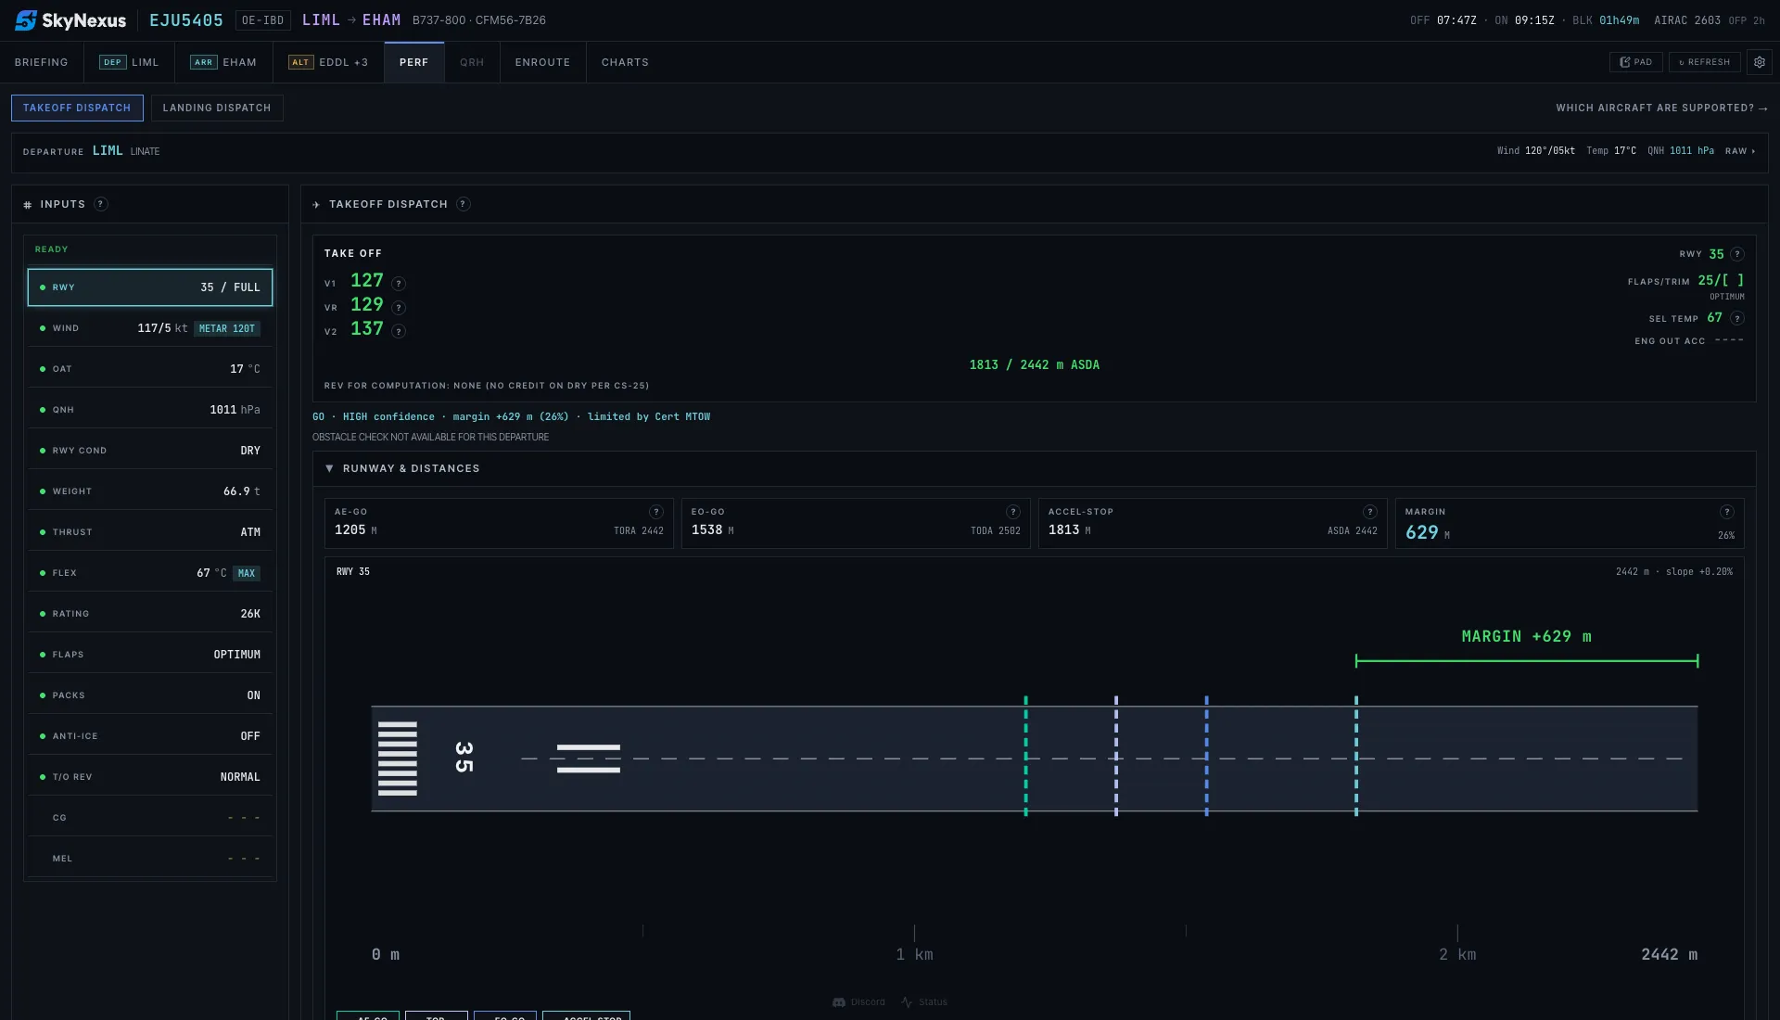Collapse the RUNWAY & DISTANCES section
1780x1020 pixels.
point(329,468)
